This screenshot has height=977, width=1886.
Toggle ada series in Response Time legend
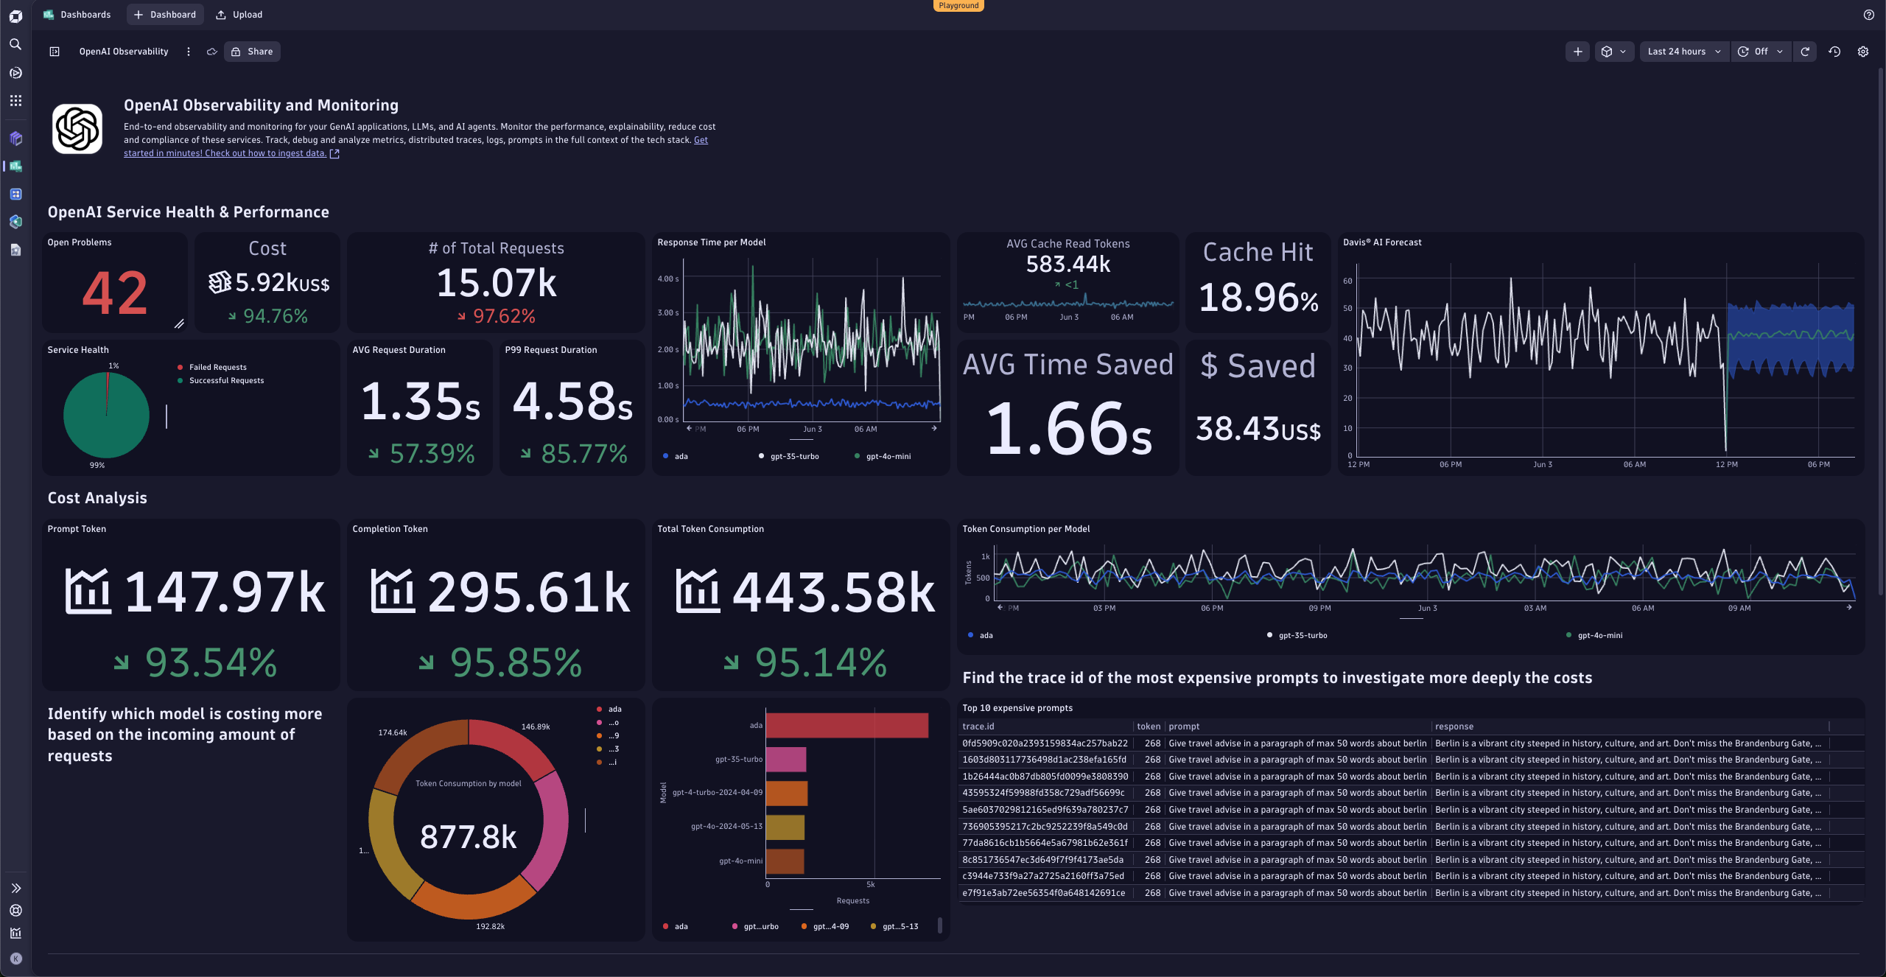[675, 456]
